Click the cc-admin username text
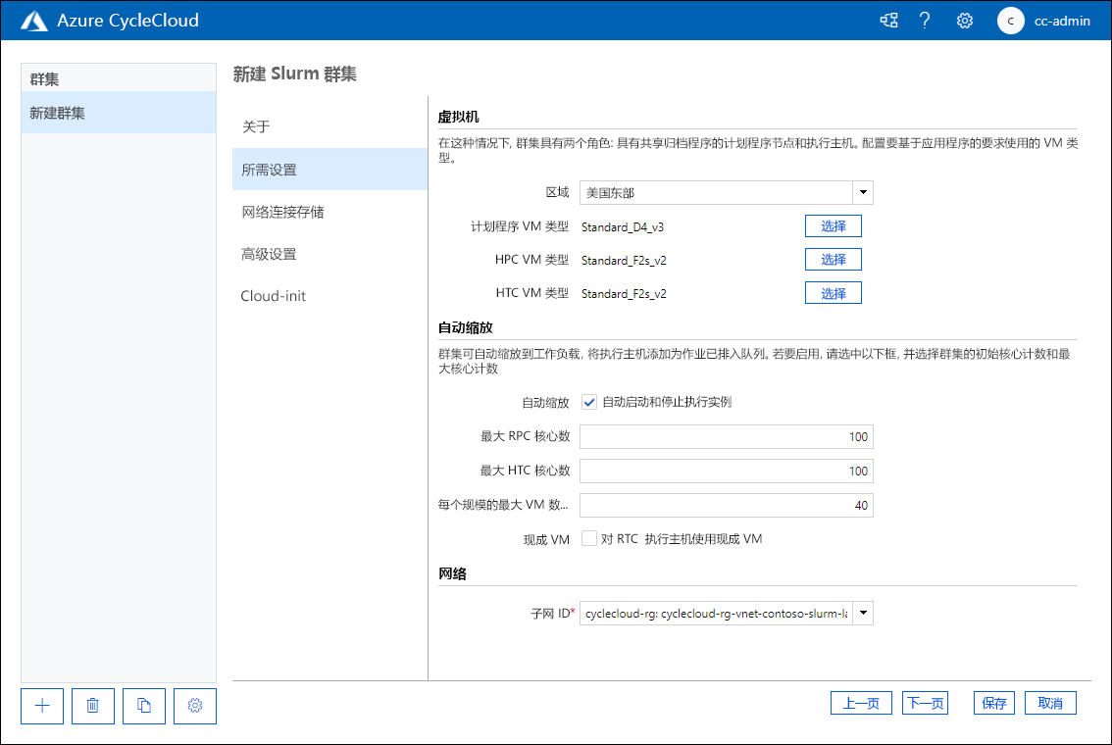Viewport: 1112px width, 745px height. pyautogui.click(x=1062, y=22)
